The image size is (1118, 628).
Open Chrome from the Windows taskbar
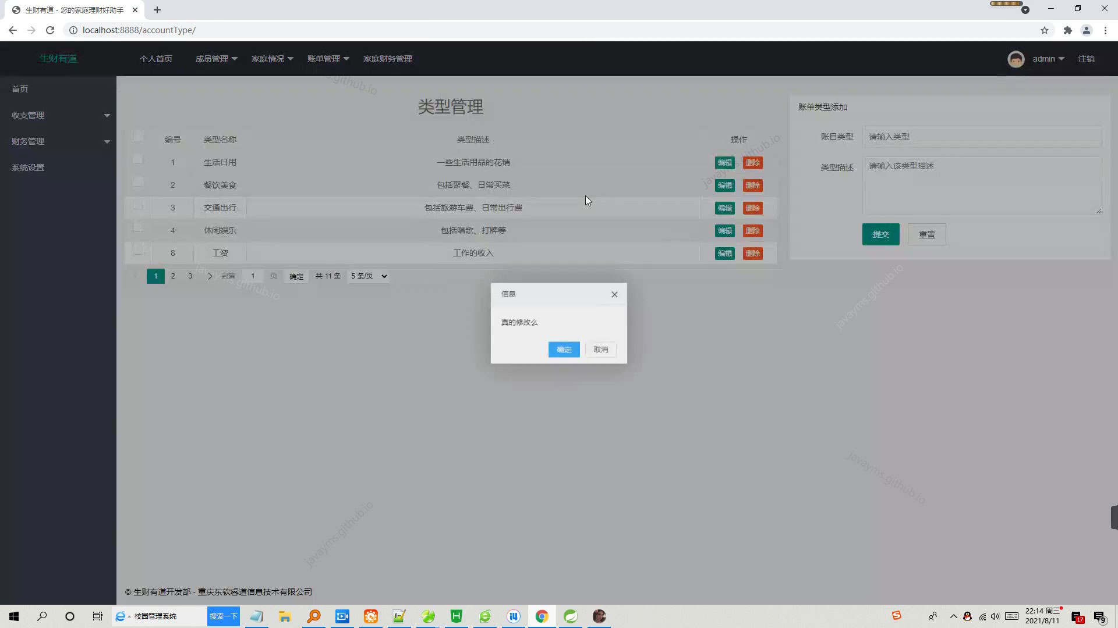(542, 616)
